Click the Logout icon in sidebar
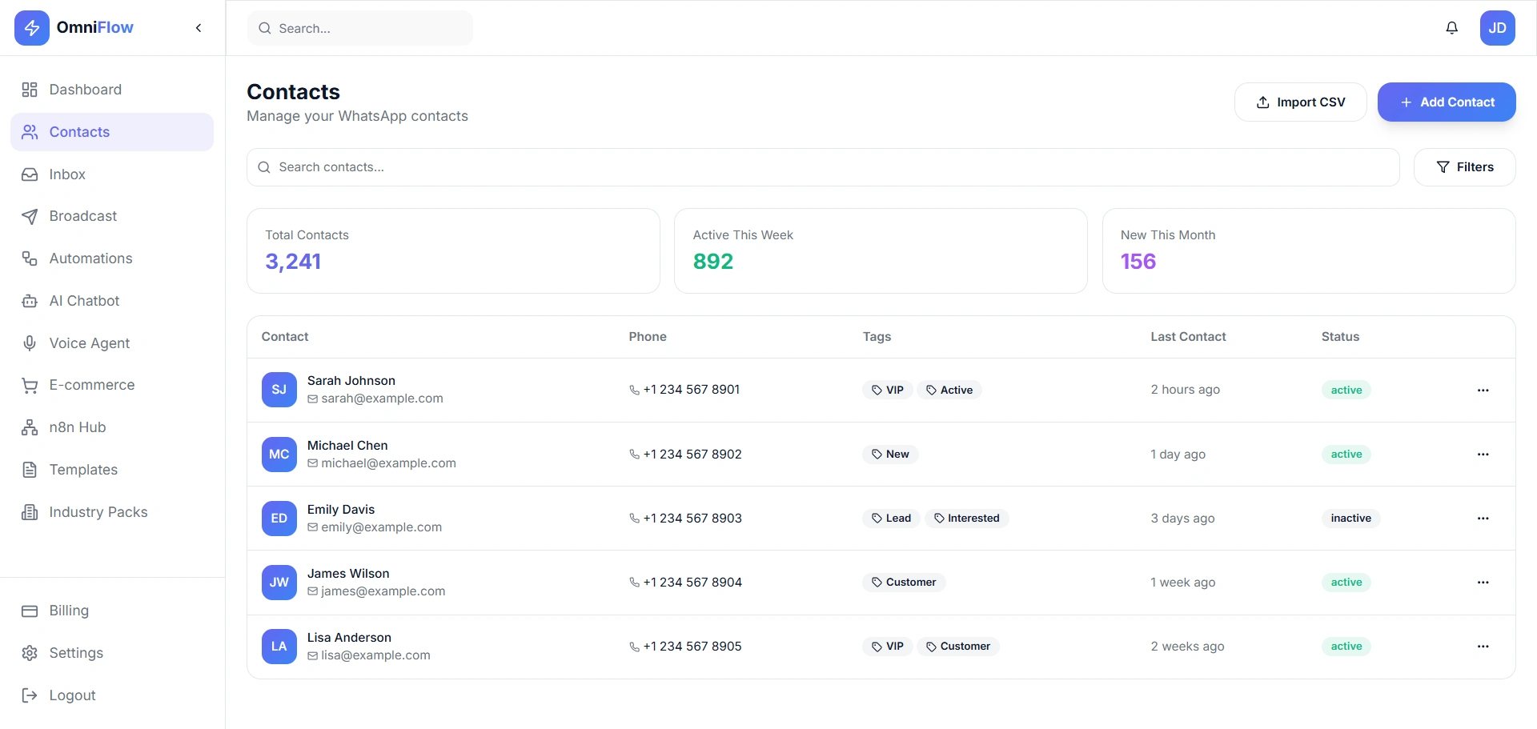Viewport: 1537px width, 729px height. click(x=30, y=695)
